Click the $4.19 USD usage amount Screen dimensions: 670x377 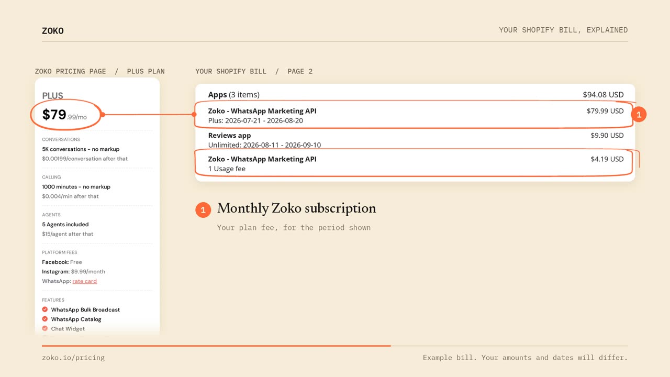click(x=607, y=159)
